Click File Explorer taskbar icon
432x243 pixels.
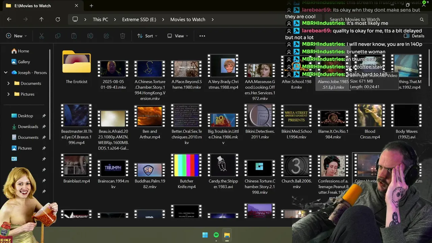tap(227, 235)
